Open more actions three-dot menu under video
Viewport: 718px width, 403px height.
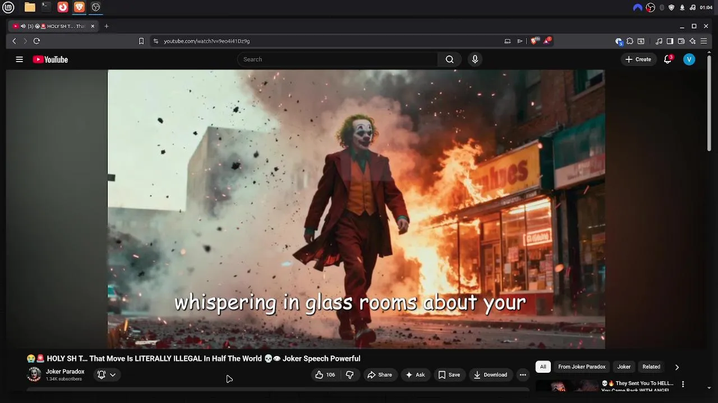point(523,375)
